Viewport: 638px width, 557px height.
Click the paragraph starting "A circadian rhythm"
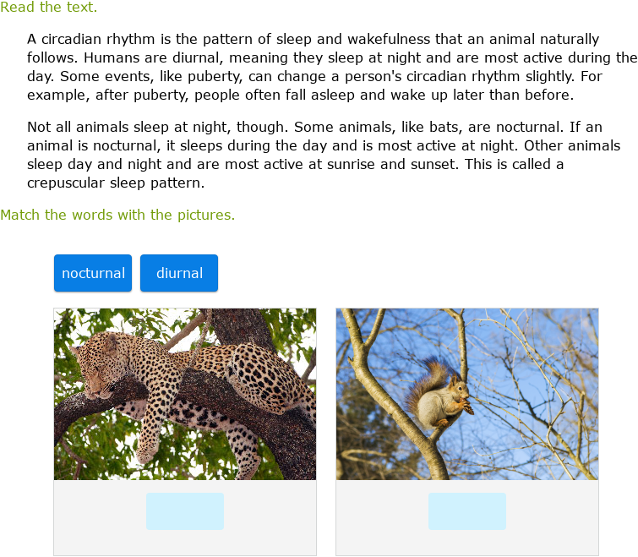pyautogui.click(x=331, y=67)
